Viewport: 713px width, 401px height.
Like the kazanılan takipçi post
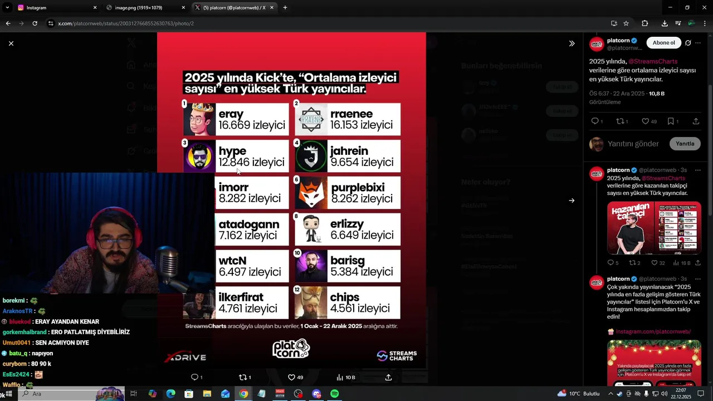[x=655, y=263]
